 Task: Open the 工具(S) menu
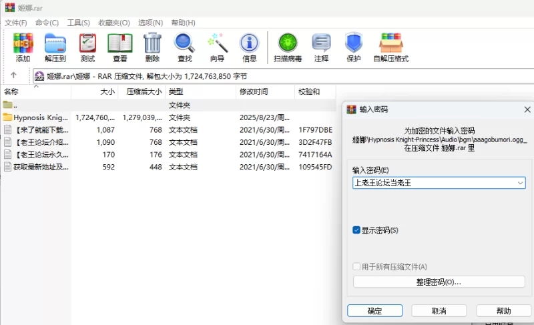pos(78,23)
